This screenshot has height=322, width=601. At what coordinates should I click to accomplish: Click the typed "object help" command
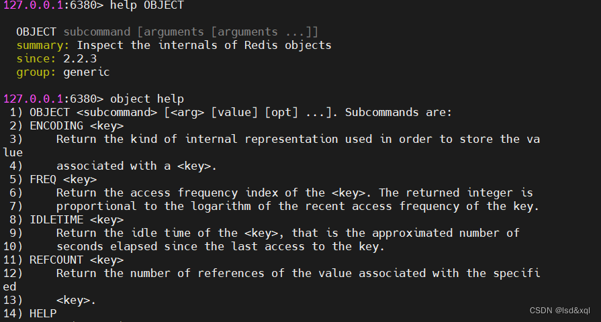click(147, 99)
